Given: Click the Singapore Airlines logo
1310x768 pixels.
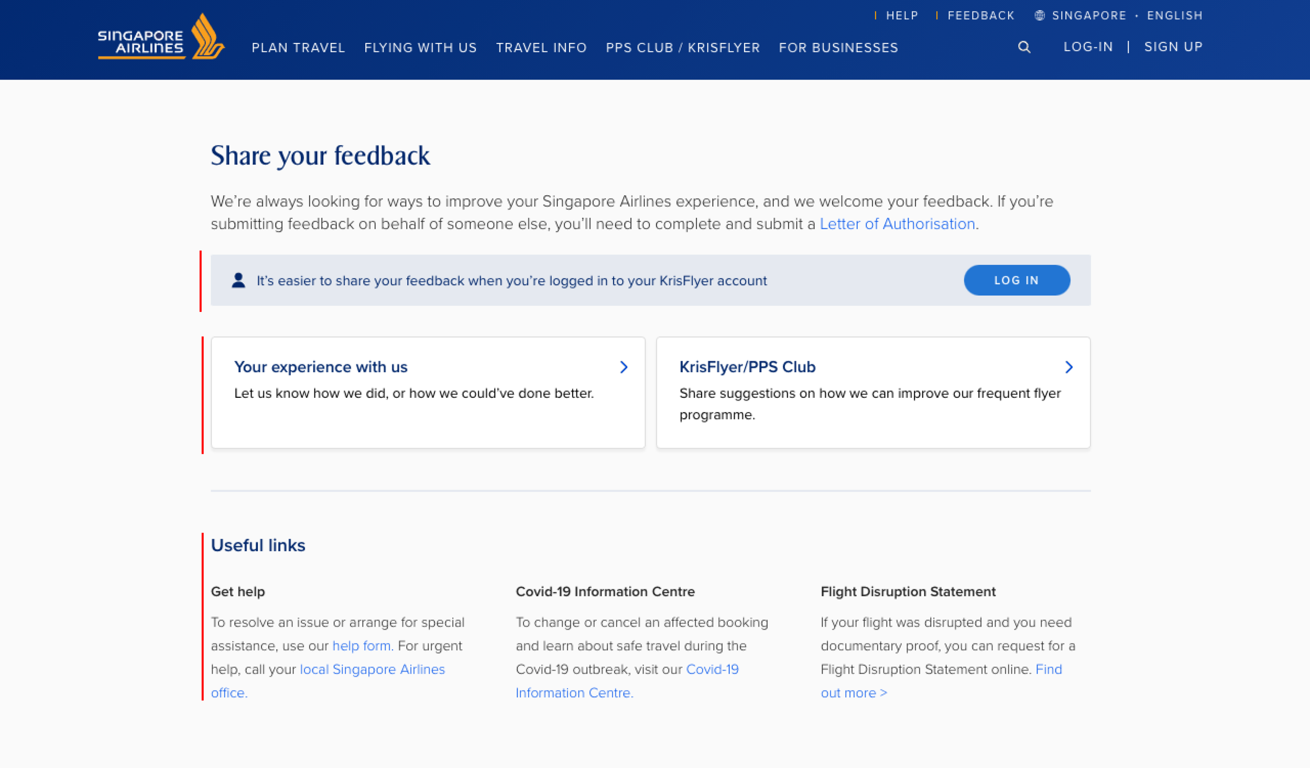Looking at the screenshot, I should (x=161, y=37).
